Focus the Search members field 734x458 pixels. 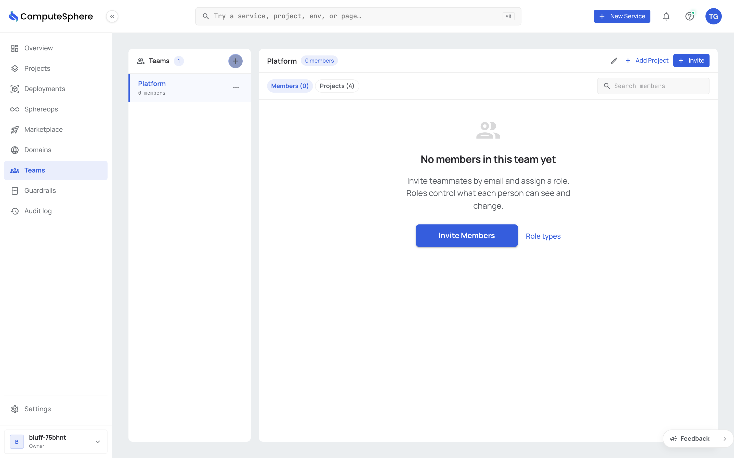tap(653, 86)
